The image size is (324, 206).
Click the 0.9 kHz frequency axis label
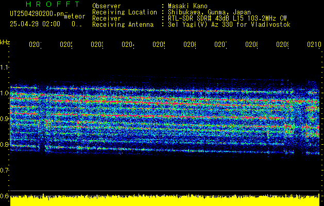click(5, 118)
